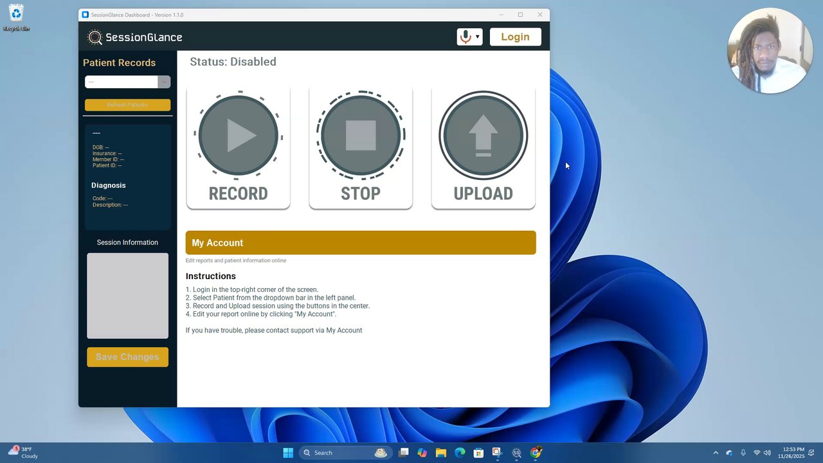Click the Refresh Patients button
Viewport: 823px width, 463px height.
coord(127,105)
